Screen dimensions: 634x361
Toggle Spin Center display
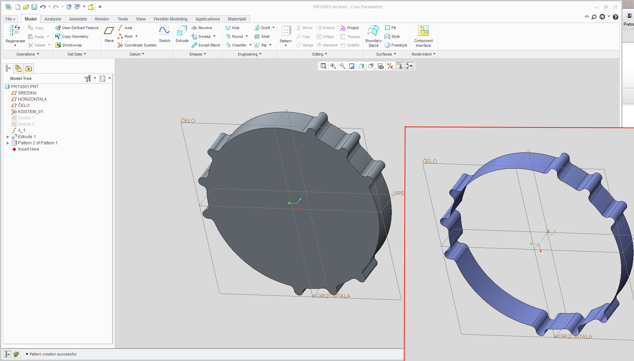[x=409, y=66]
